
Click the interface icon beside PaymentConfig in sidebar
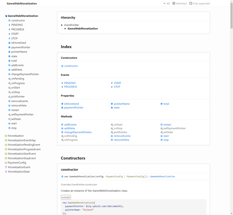point(6,163)
